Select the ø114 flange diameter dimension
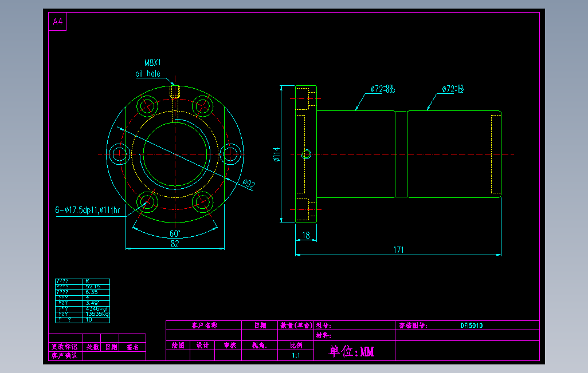Viewport: 588px width, 373px height. point(277,154)
